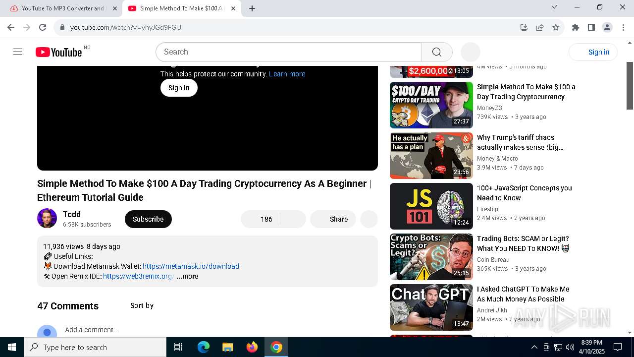Click the YouTube Search field
This screenshot has height=357, width=634.
click(288, 52)
